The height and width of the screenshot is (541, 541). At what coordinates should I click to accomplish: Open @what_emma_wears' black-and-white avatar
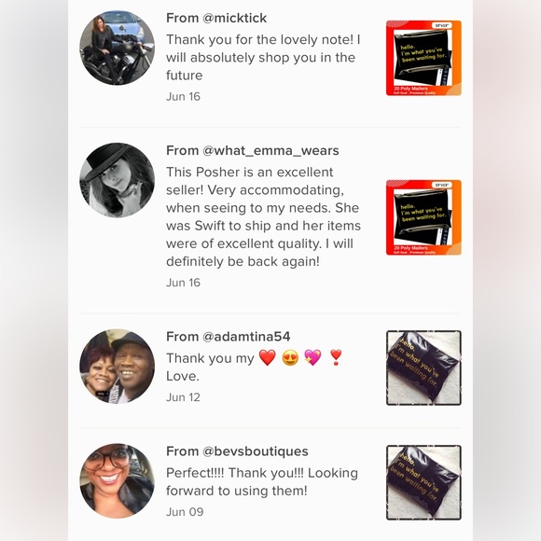117,180
